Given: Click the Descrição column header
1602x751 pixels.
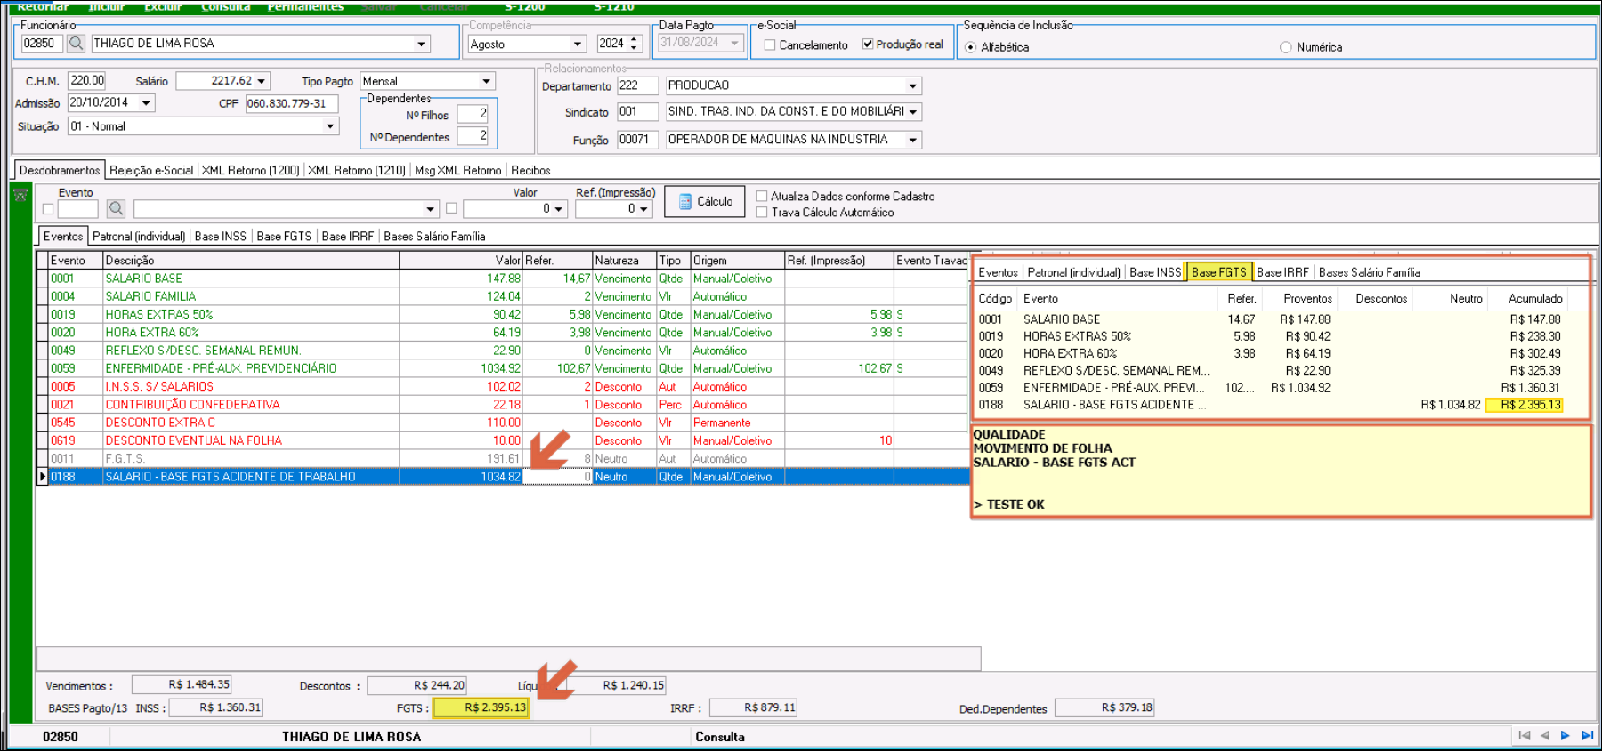Looking at the screenshot, I should point(251,261).
